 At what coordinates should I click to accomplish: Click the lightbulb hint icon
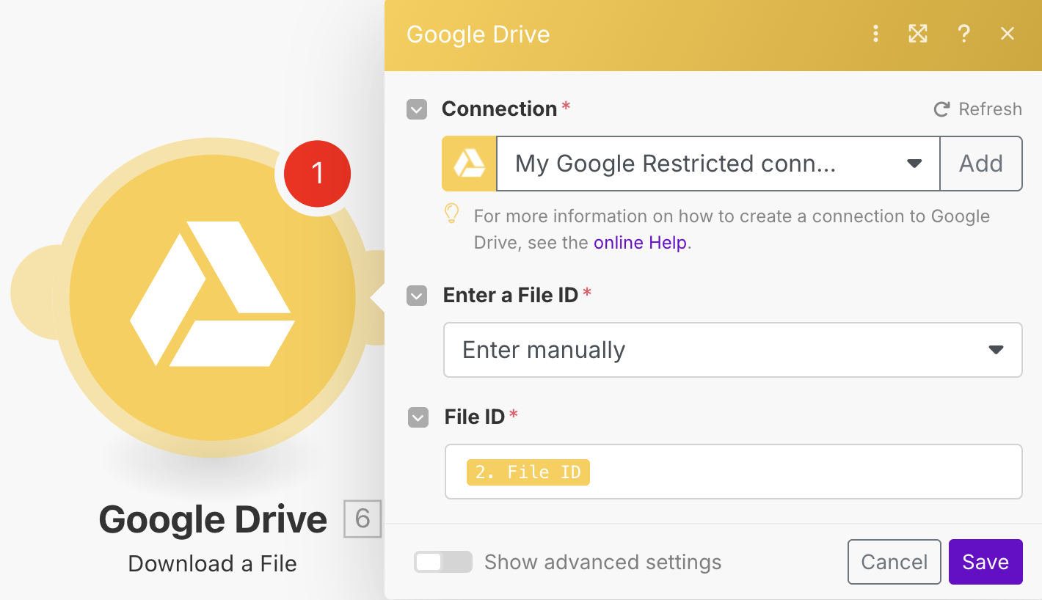[452, 214]
